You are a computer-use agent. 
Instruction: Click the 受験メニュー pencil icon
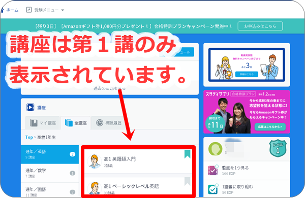(29, 10)
